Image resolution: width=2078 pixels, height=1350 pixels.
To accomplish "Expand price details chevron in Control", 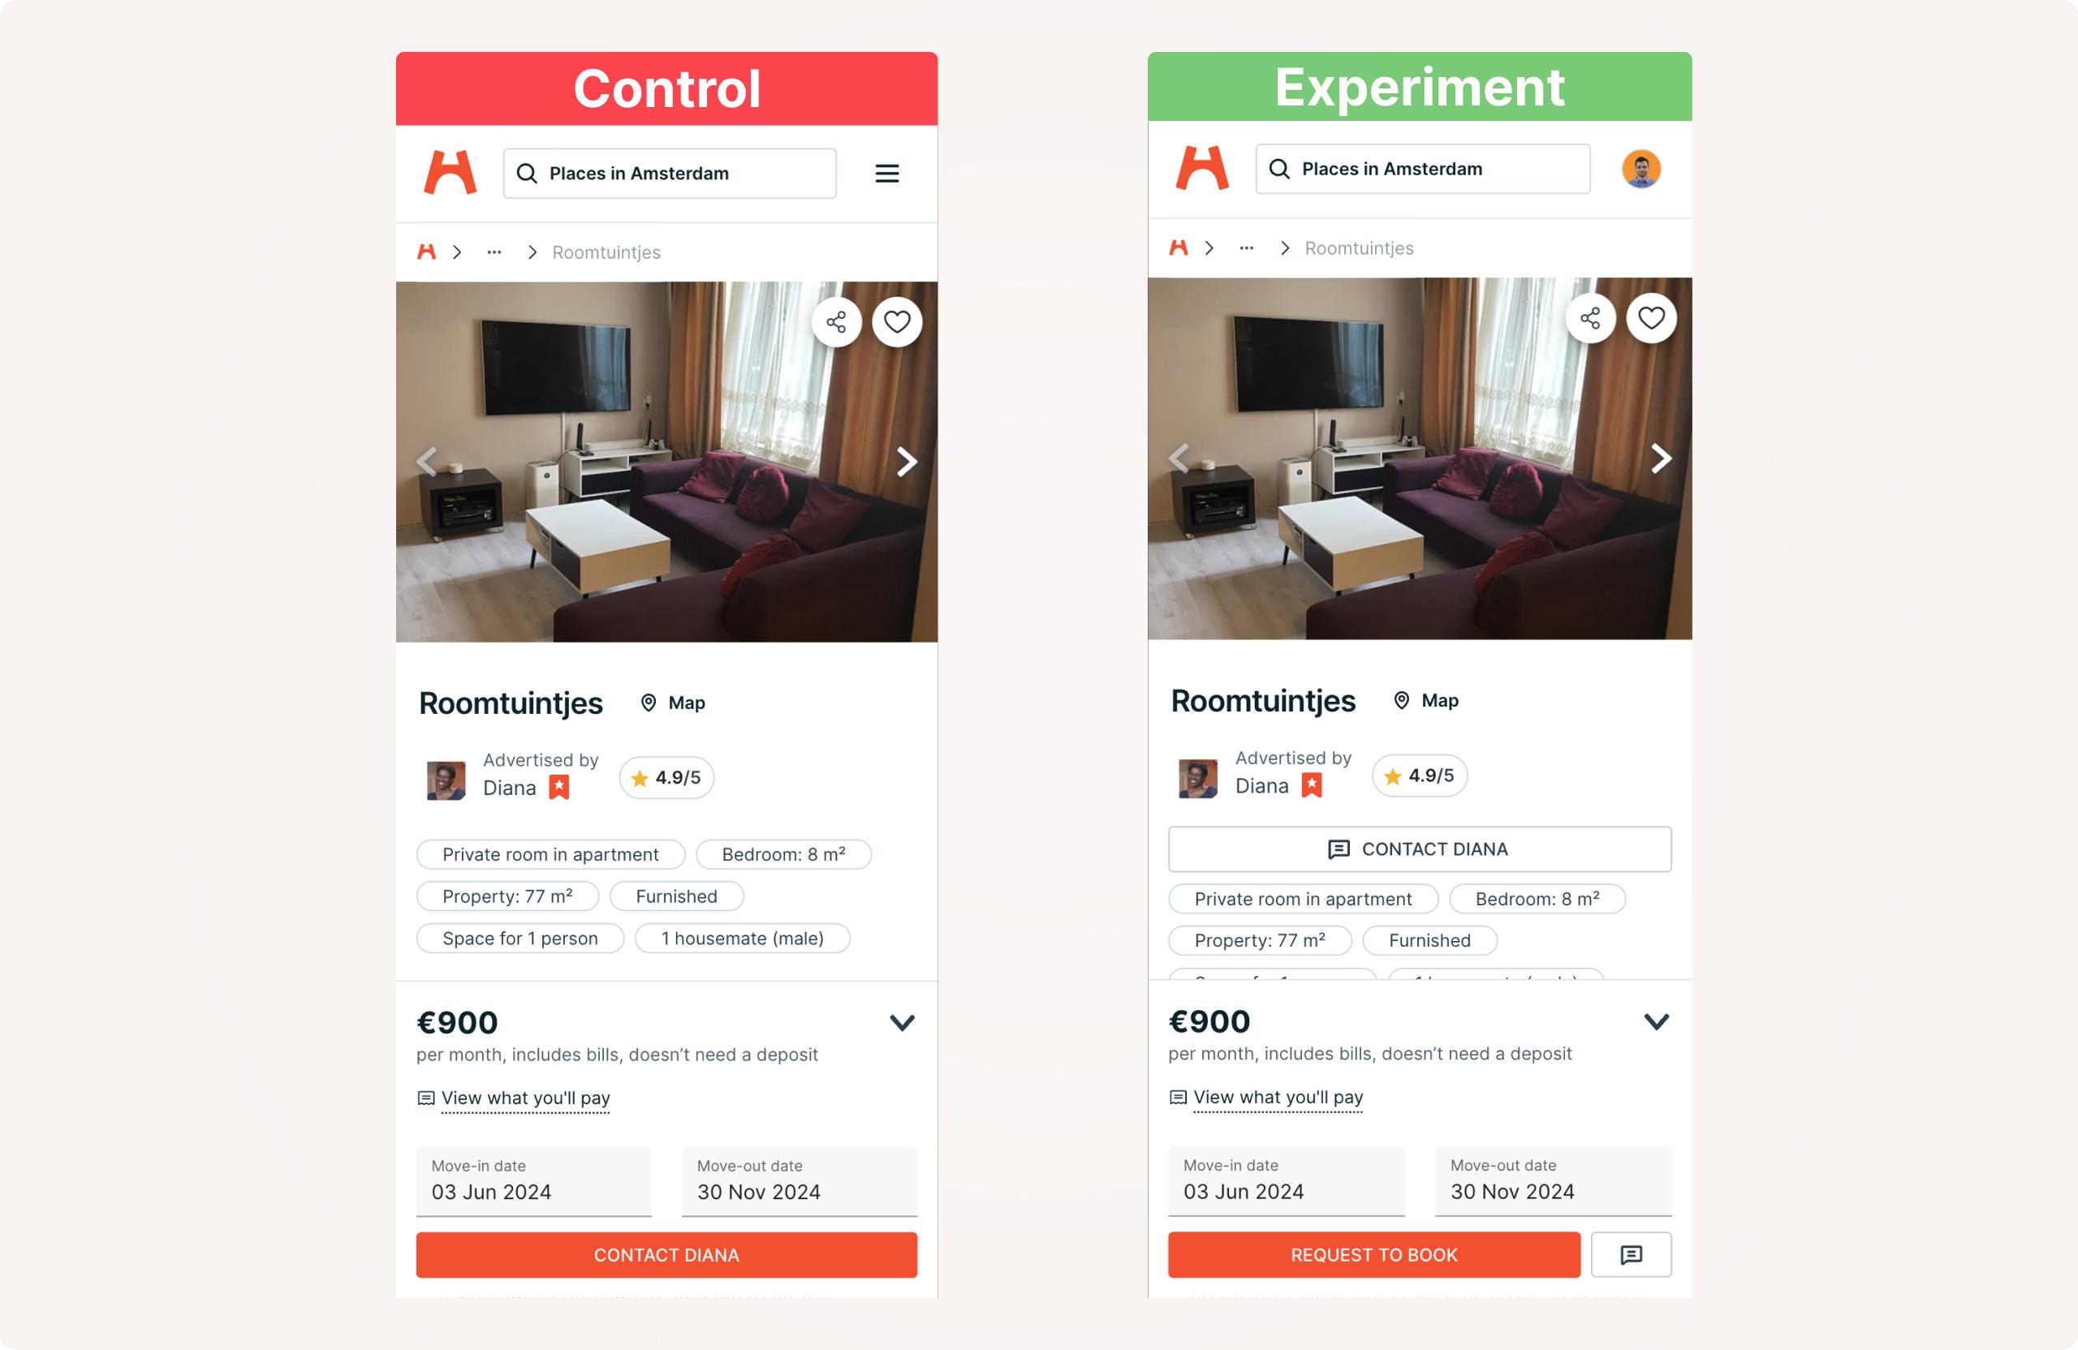I will pos(902,1023).
